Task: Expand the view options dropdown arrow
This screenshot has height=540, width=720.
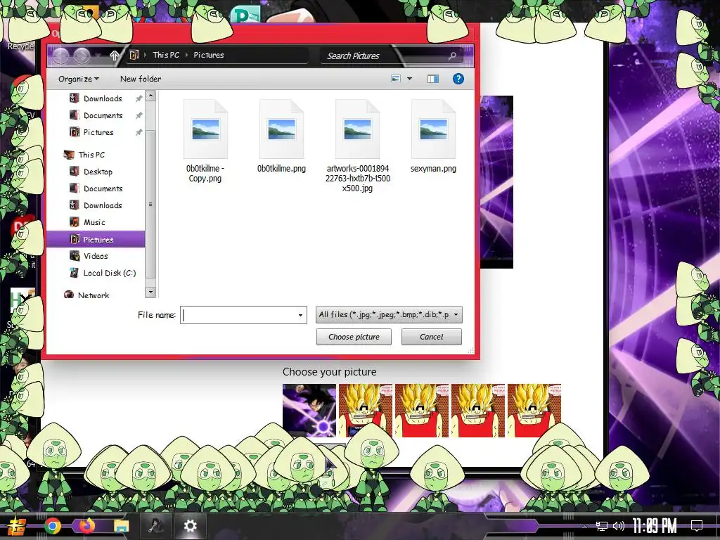Action: (x=410, y=79)
